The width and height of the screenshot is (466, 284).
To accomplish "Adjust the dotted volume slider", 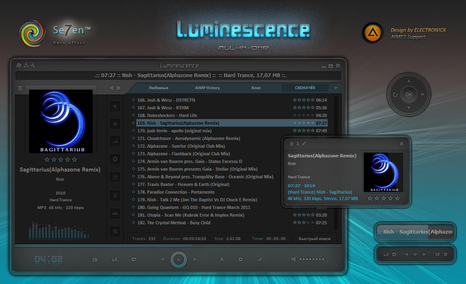I will (x=311, y=259).
